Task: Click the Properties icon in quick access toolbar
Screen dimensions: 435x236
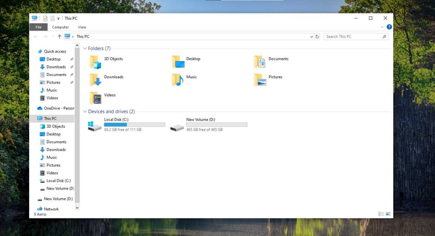Action: 45,18
